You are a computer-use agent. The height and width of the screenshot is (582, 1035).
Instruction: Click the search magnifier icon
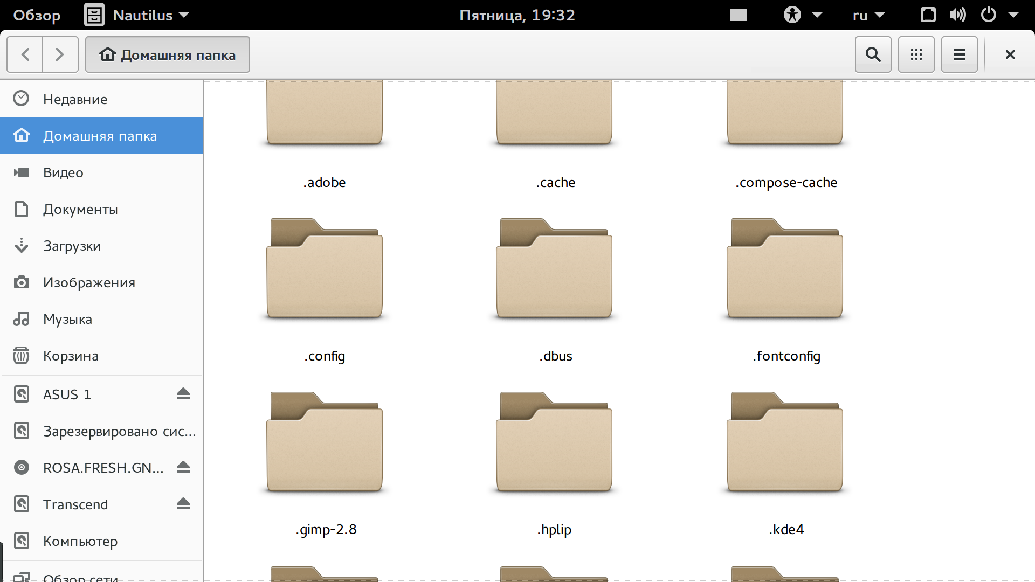coord(873,54)
